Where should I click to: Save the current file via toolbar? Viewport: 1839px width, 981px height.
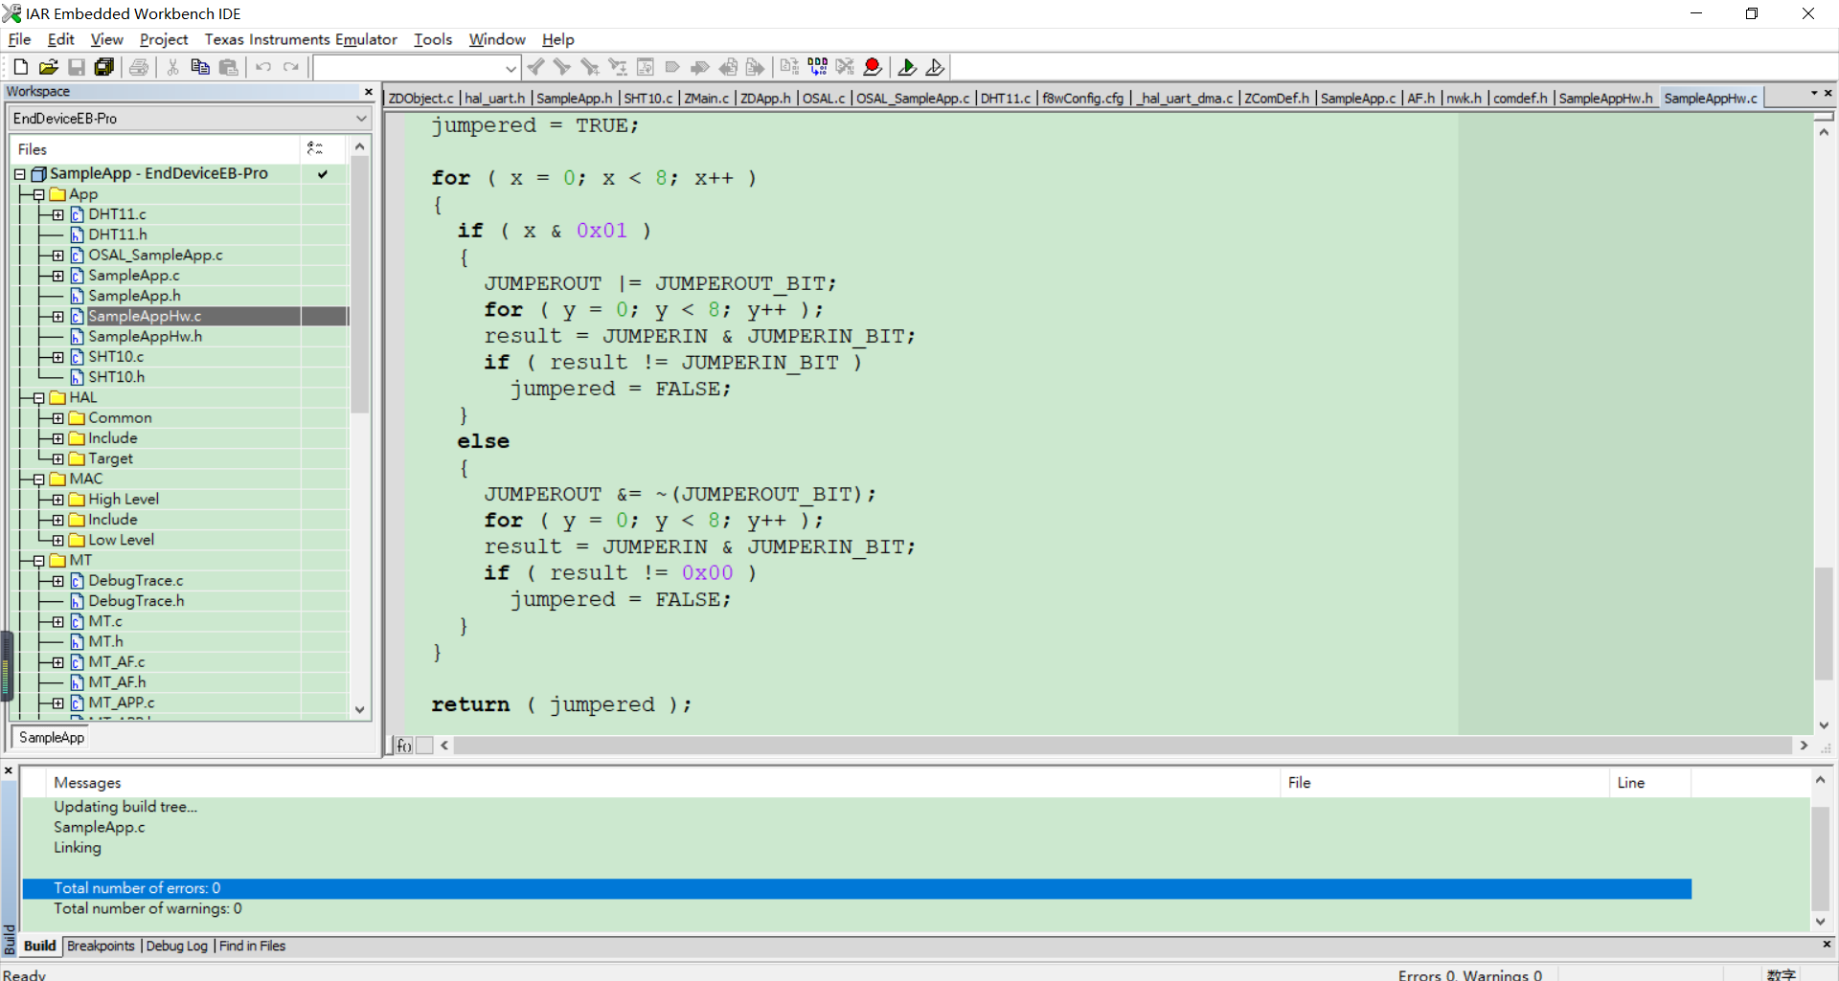[x=77, y=67]
